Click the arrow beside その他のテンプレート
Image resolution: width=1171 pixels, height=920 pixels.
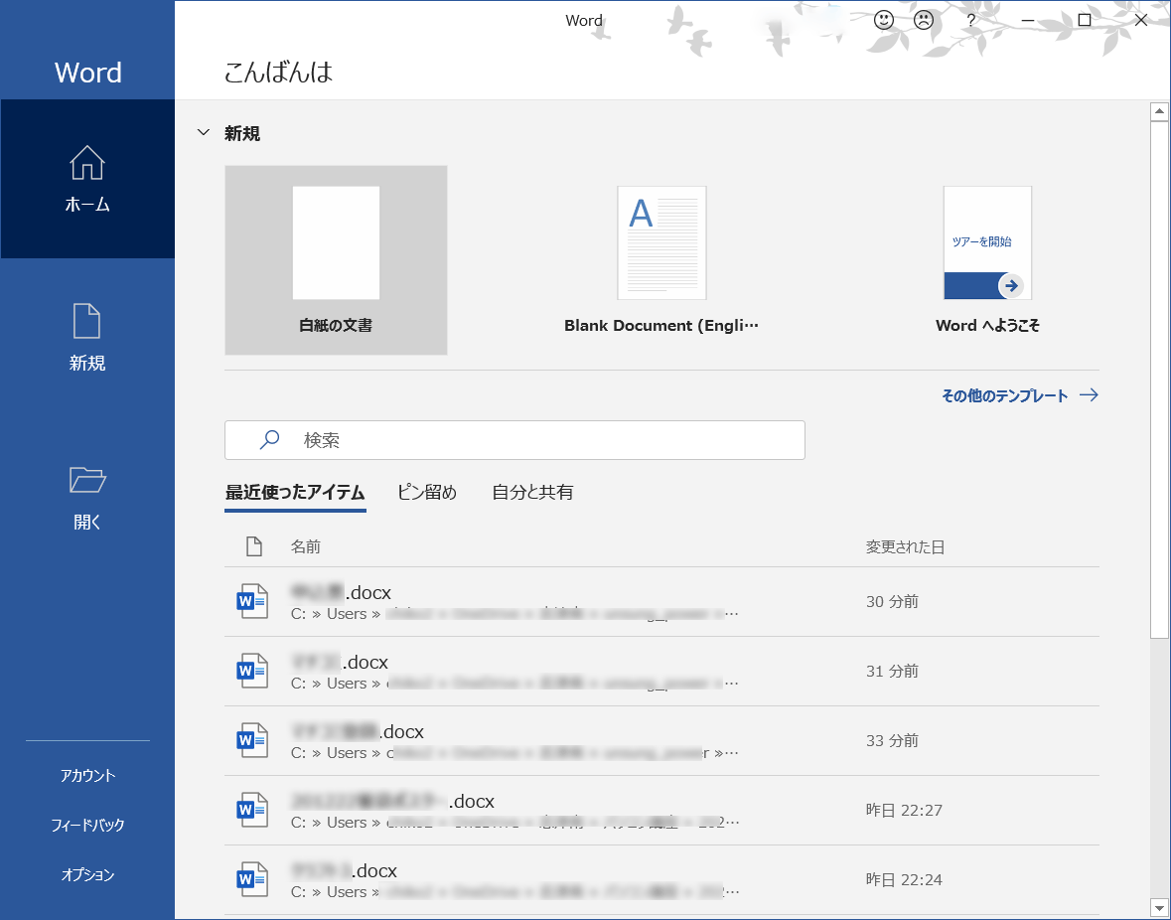(x=1089, y=395)
